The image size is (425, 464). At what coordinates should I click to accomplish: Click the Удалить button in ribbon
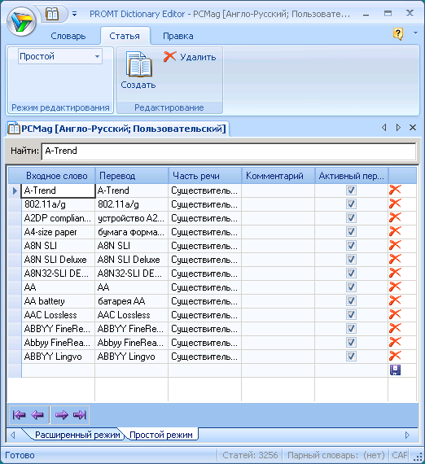point(190,56)
